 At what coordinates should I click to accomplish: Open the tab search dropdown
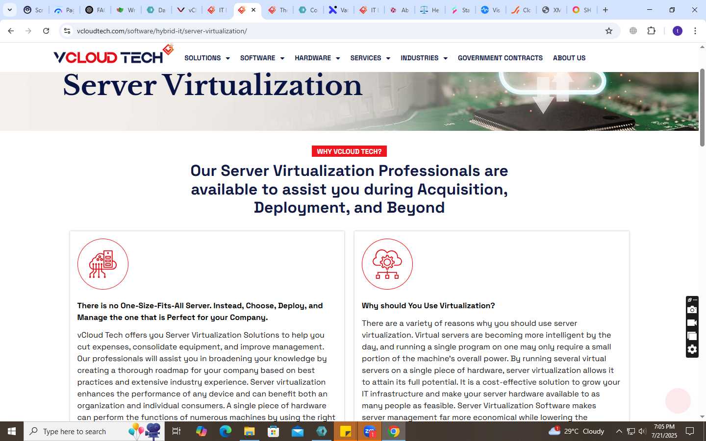(10, 10)
